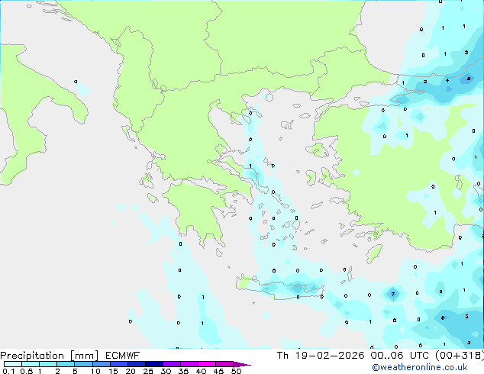Choose the 40–45 mm magenta legend swatch
Viewport: 484px width, 374px height.
point(207,364)
